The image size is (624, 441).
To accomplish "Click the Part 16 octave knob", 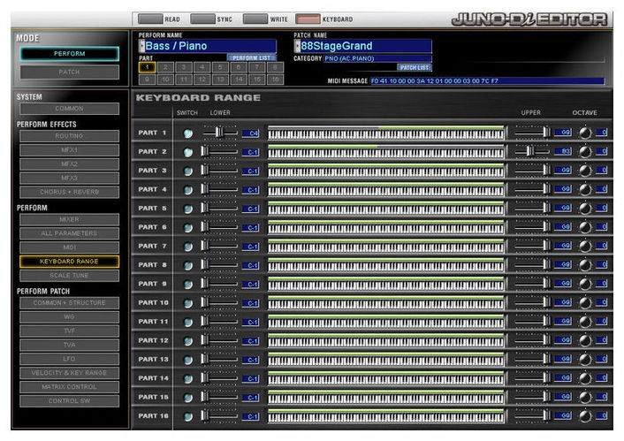I will pos(585,416).
